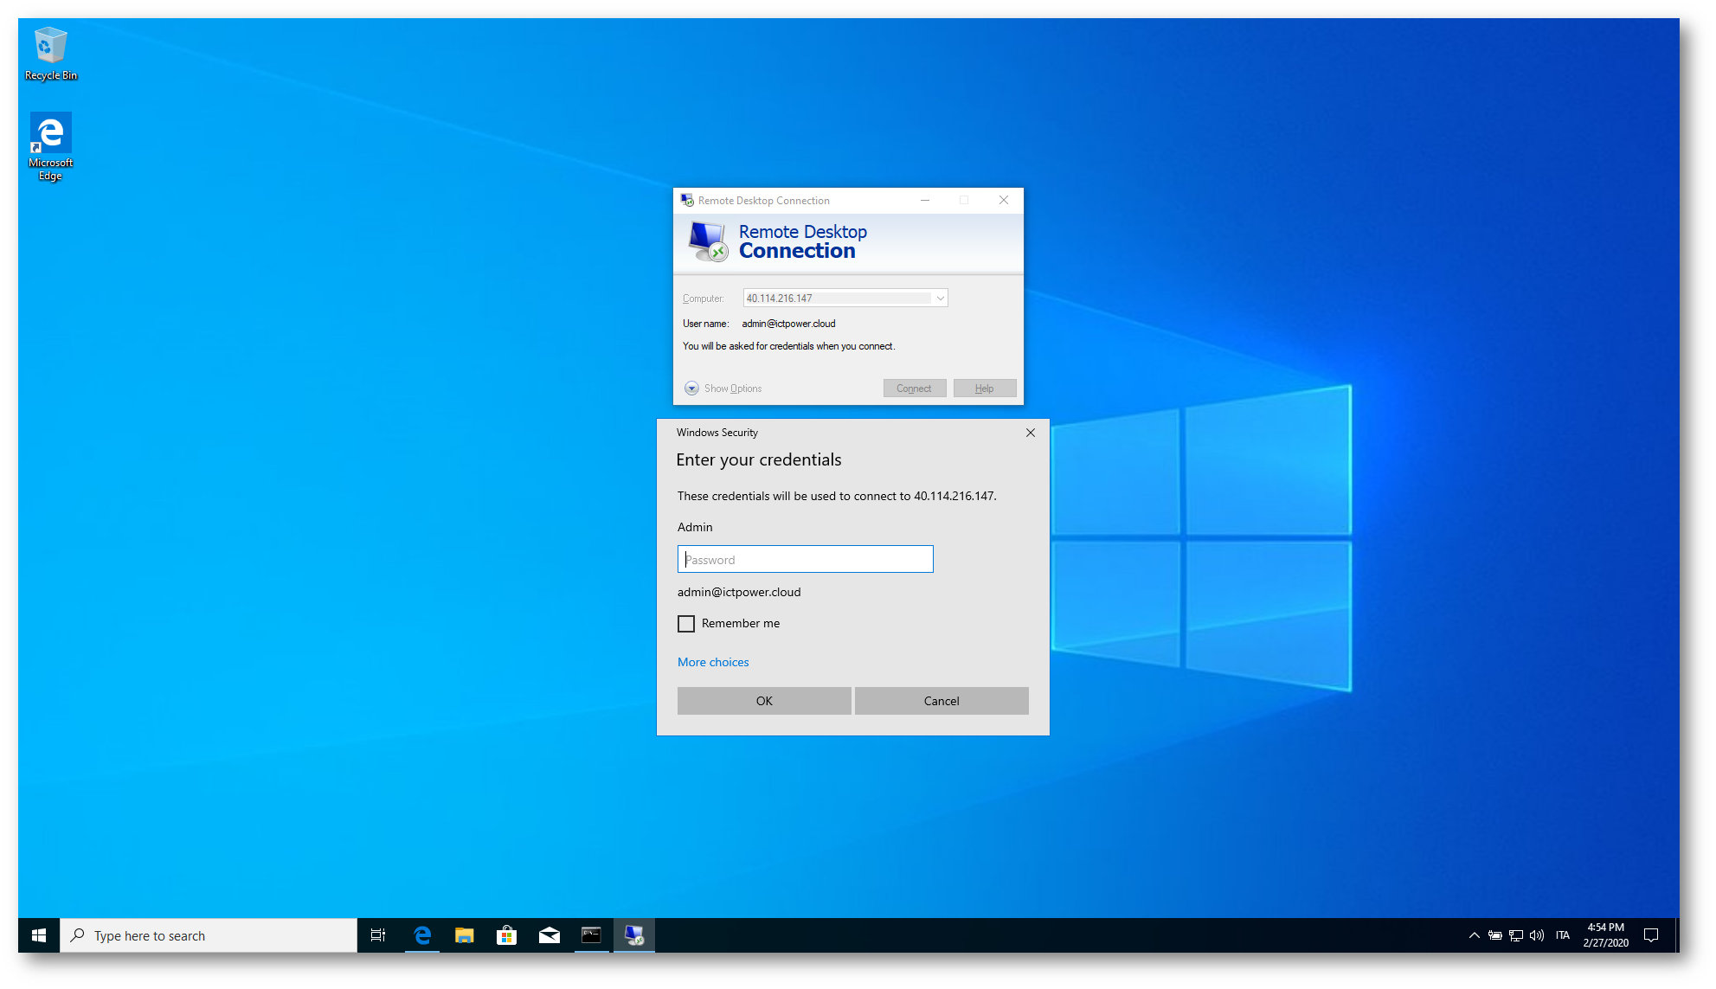Viewport: 1716px width, 989px height.
Task: Click More choices link
Action: click(x=713, y=662)
